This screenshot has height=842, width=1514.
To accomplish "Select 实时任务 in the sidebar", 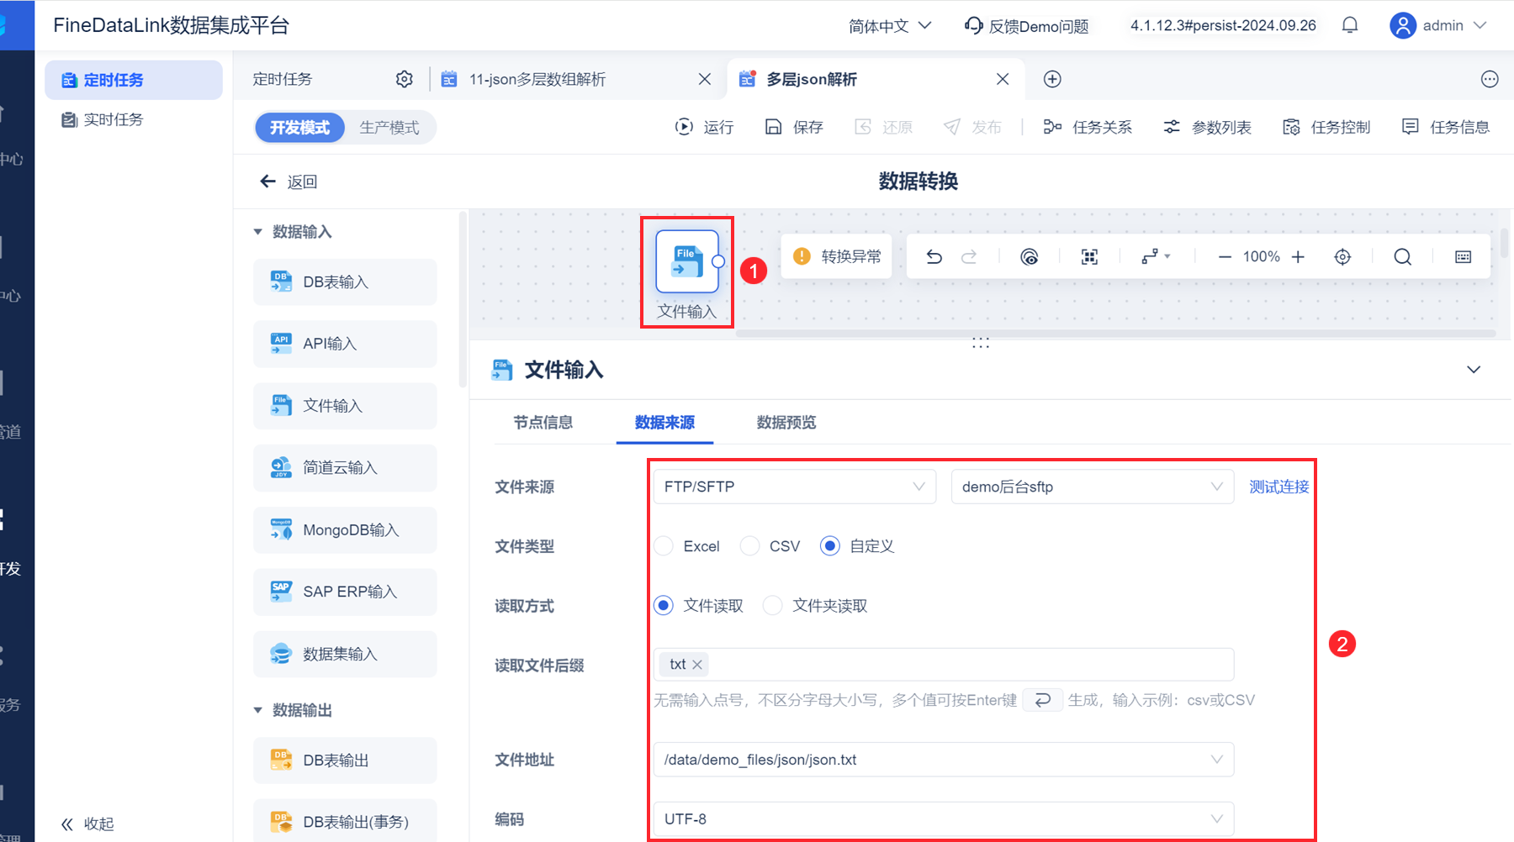I will (134, 119).
